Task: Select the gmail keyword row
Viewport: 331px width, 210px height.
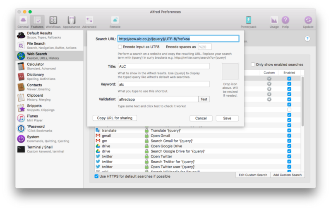Action: pos(198,136)
